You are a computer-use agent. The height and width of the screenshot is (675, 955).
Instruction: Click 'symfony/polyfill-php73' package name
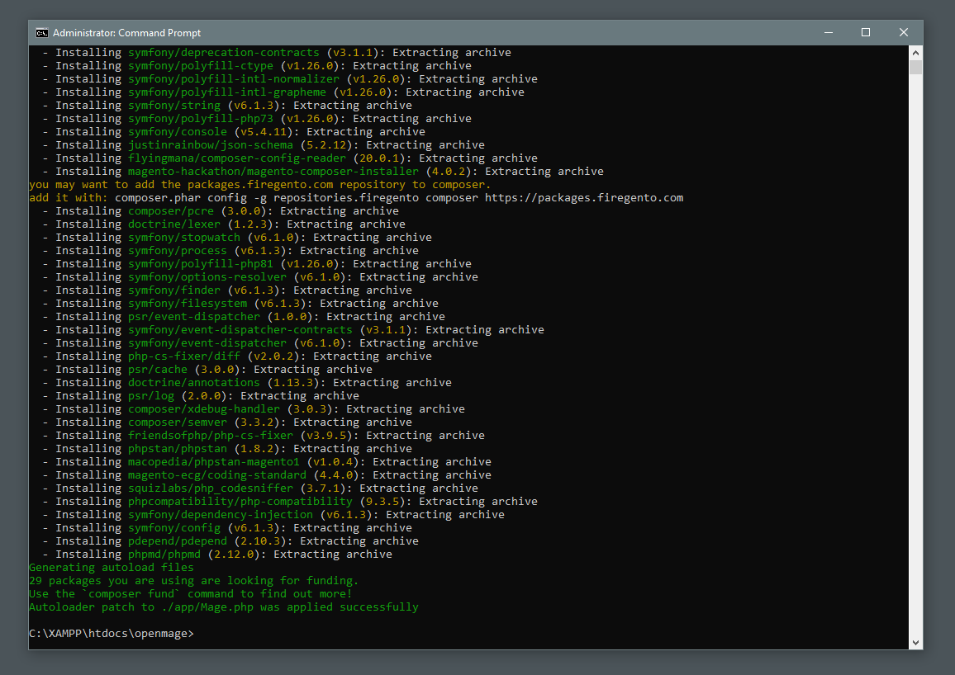point(201,119)
